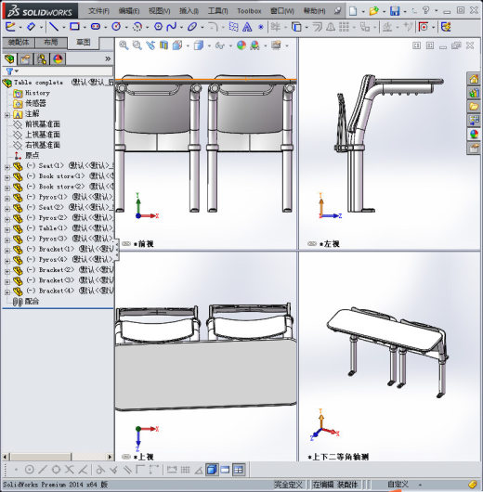
Task: Select the Spline sketch tool
Action: (172, 27)
